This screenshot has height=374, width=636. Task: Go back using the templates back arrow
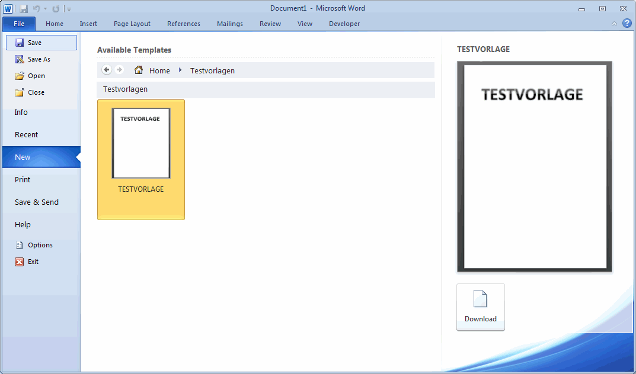coord(107,70)
